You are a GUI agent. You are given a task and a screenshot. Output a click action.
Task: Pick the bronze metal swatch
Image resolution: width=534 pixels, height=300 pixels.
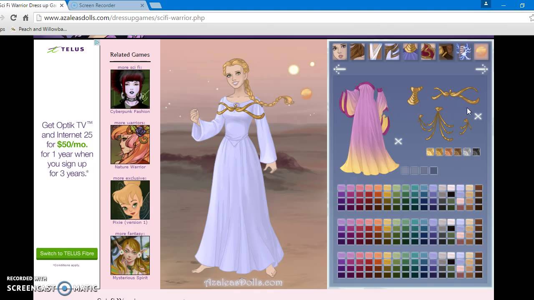[458, 152]
